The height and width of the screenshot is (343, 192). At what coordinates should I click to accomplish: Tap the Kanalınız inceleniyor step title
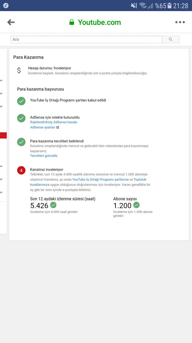pos(47,169)
